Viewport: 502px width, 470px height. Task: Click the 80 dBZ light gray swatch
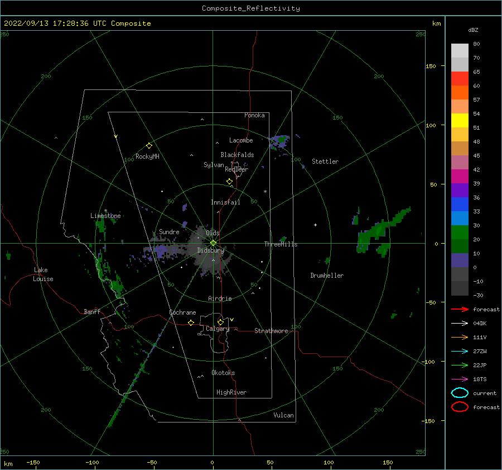pyautogui.click(x=460, y=51)
